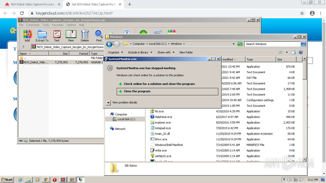
Task: Open Opera from the taskbar
Action: pos(55,180)
